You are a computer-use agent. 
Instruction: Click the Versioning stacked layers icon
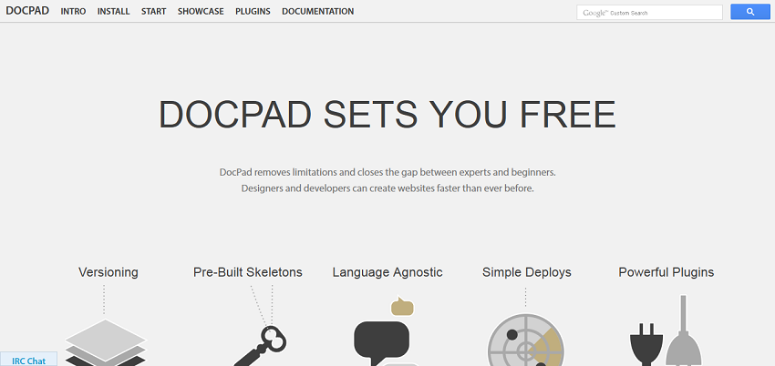point(106,342)
